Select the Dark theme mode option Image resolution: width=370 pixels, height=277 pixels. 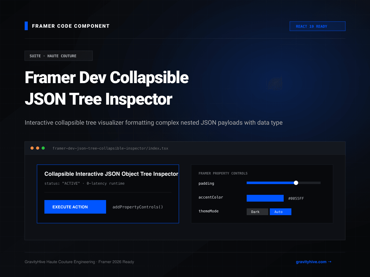(257, 212)
